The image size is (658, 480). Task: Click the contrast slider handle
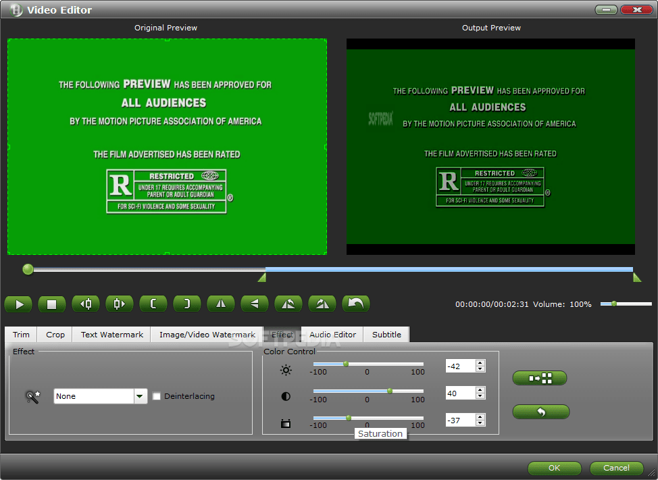[x=390, y=391]
